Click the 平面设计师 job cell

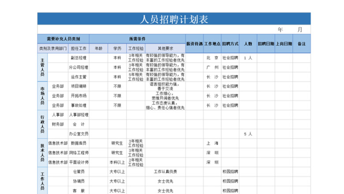[79, 162]
